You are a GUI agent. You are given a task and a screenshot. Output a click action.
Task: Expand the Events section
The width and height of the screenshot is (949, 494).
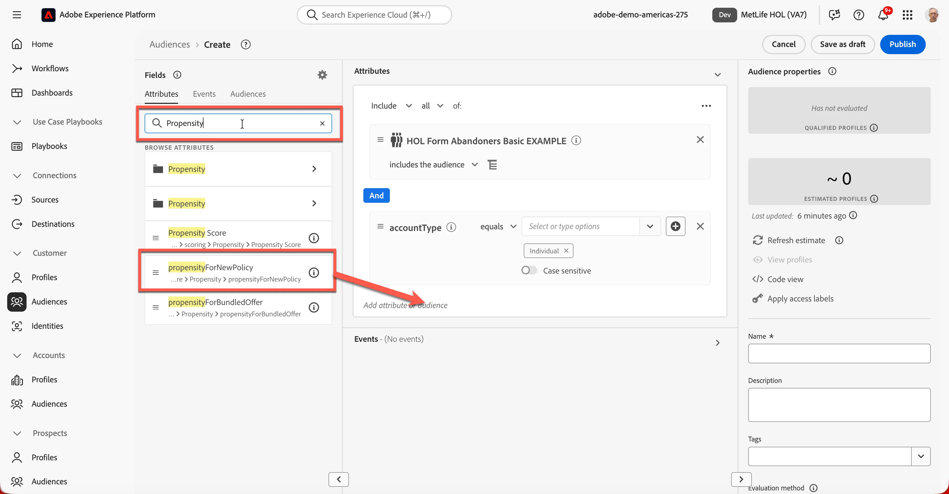[718, 343]
